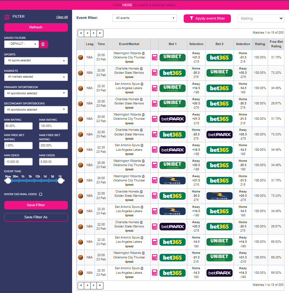Click the 7d handle on event time slider
289x293 pixels.
(61, 180)
